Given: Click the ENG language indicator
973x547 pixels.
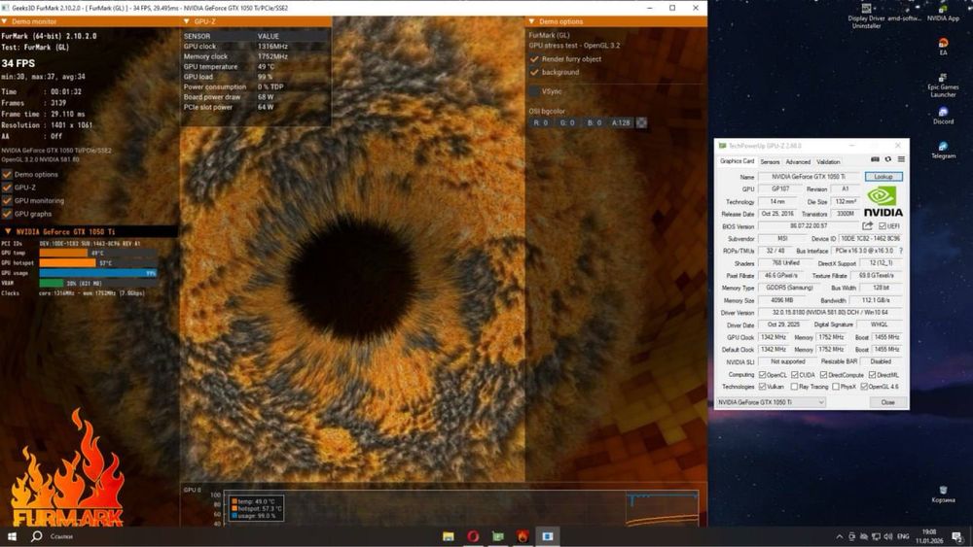Looking at the screenshot, I should tap(904, 536).
